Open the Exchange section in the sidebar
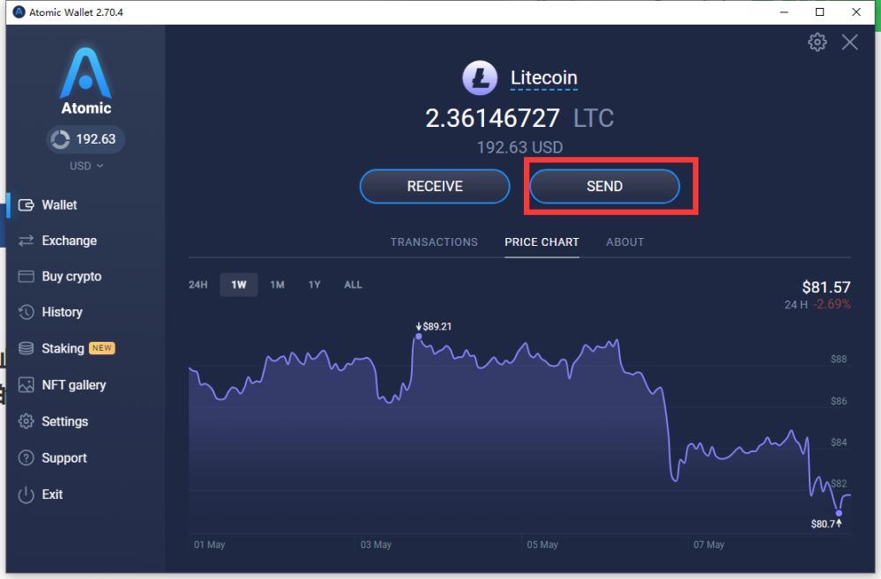881x579 pixels. [71, 240]
